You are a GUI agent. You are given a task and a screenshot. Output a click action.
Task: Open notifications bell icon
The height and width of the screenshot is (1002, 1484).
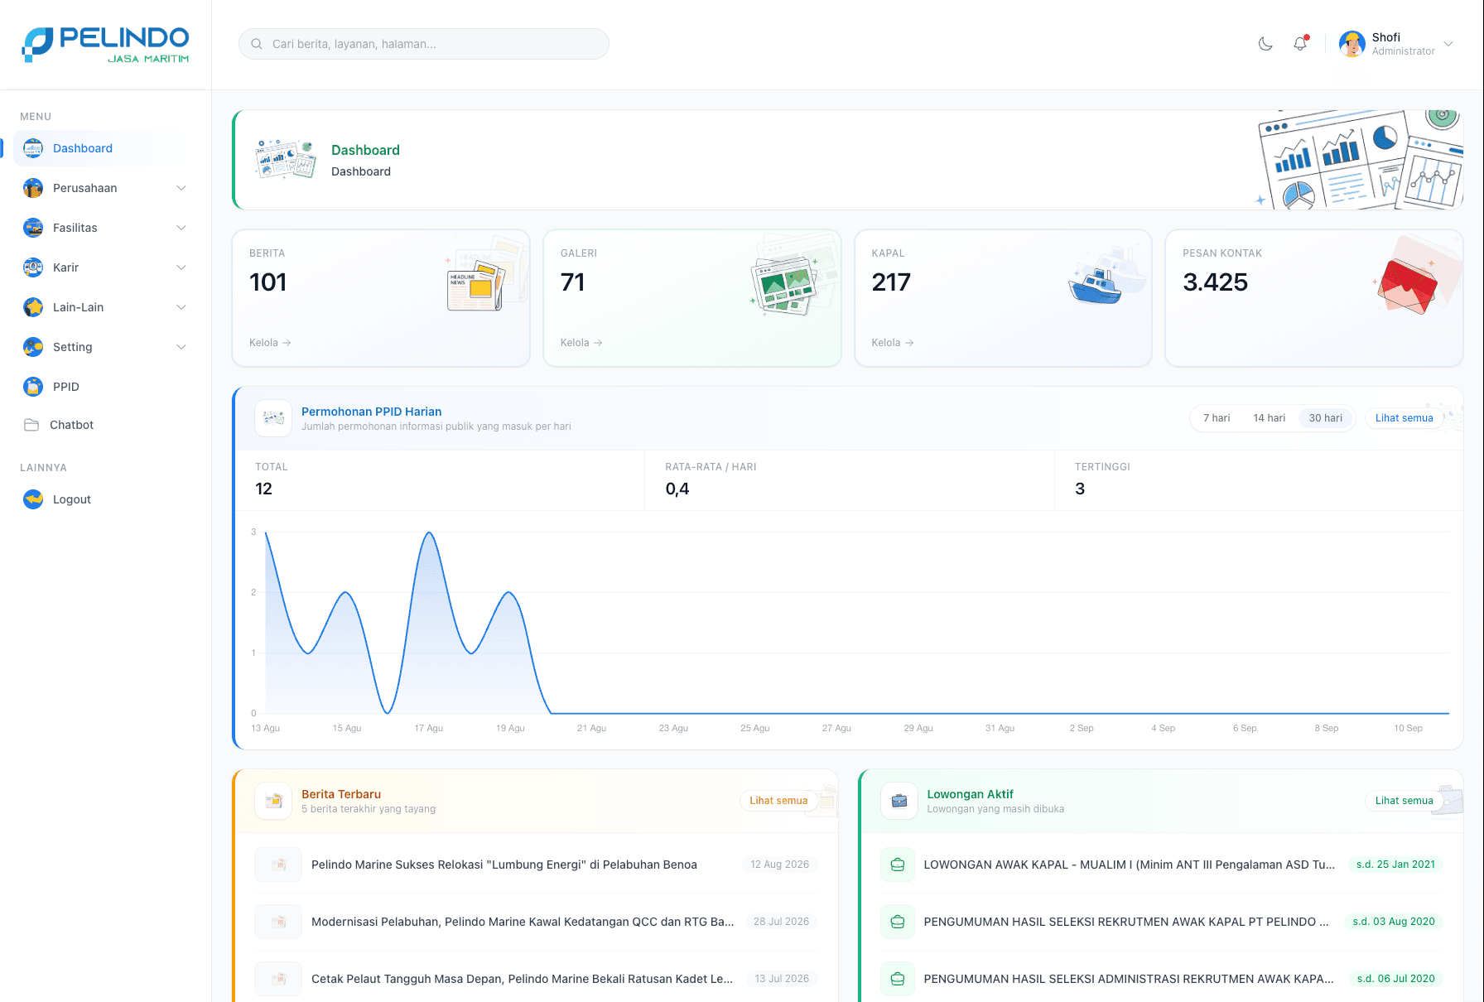click(1300, 44)
